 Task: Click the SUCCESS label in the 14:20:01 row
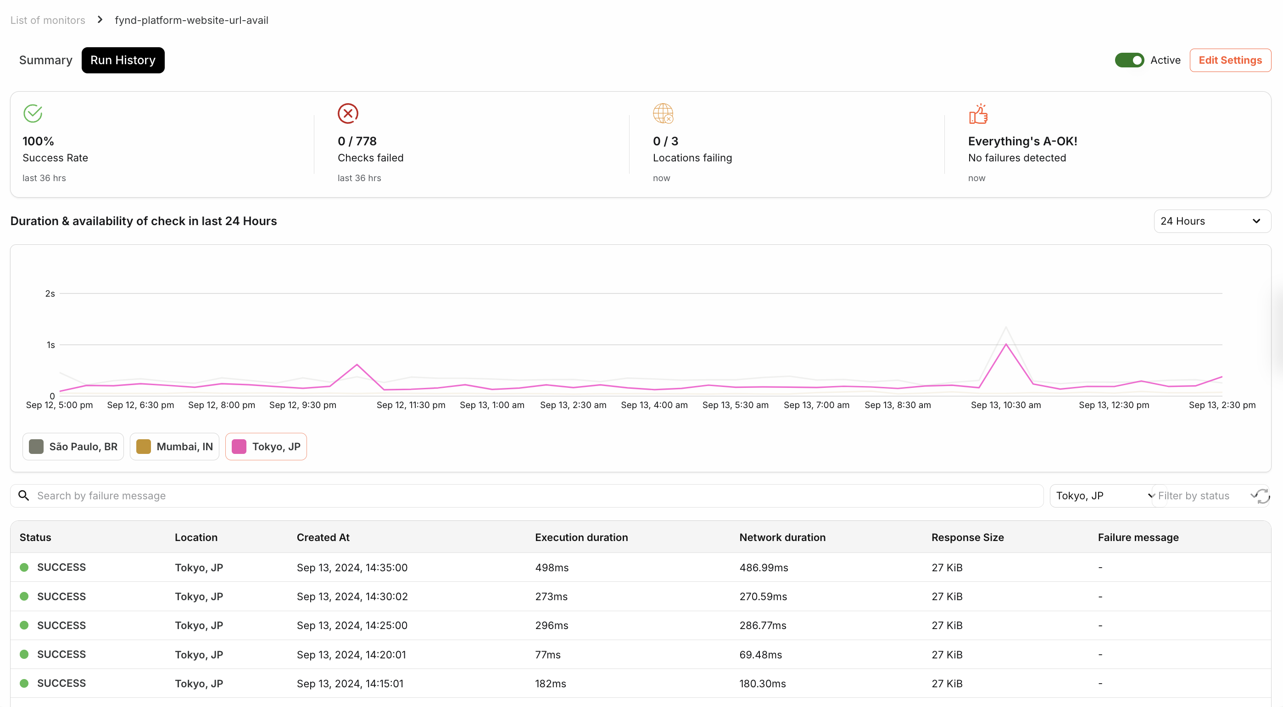point(61,654)
